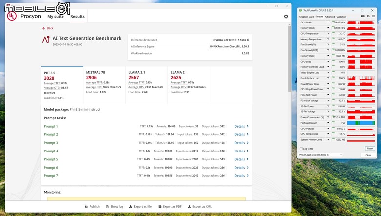This screenshot has height=216, width=381.
Task: Select the MISTRAL 7B score card
Action: [104, 86]
